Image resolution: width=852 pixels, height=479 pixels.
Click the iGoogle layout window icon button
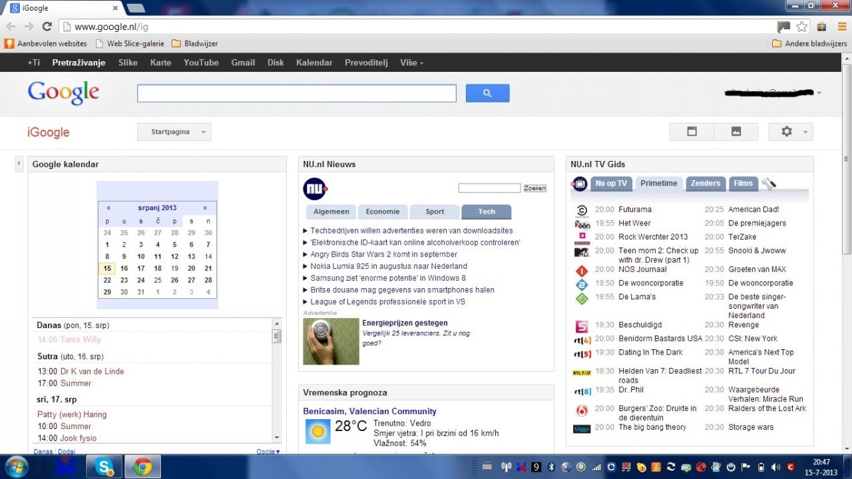pos(692,132)
